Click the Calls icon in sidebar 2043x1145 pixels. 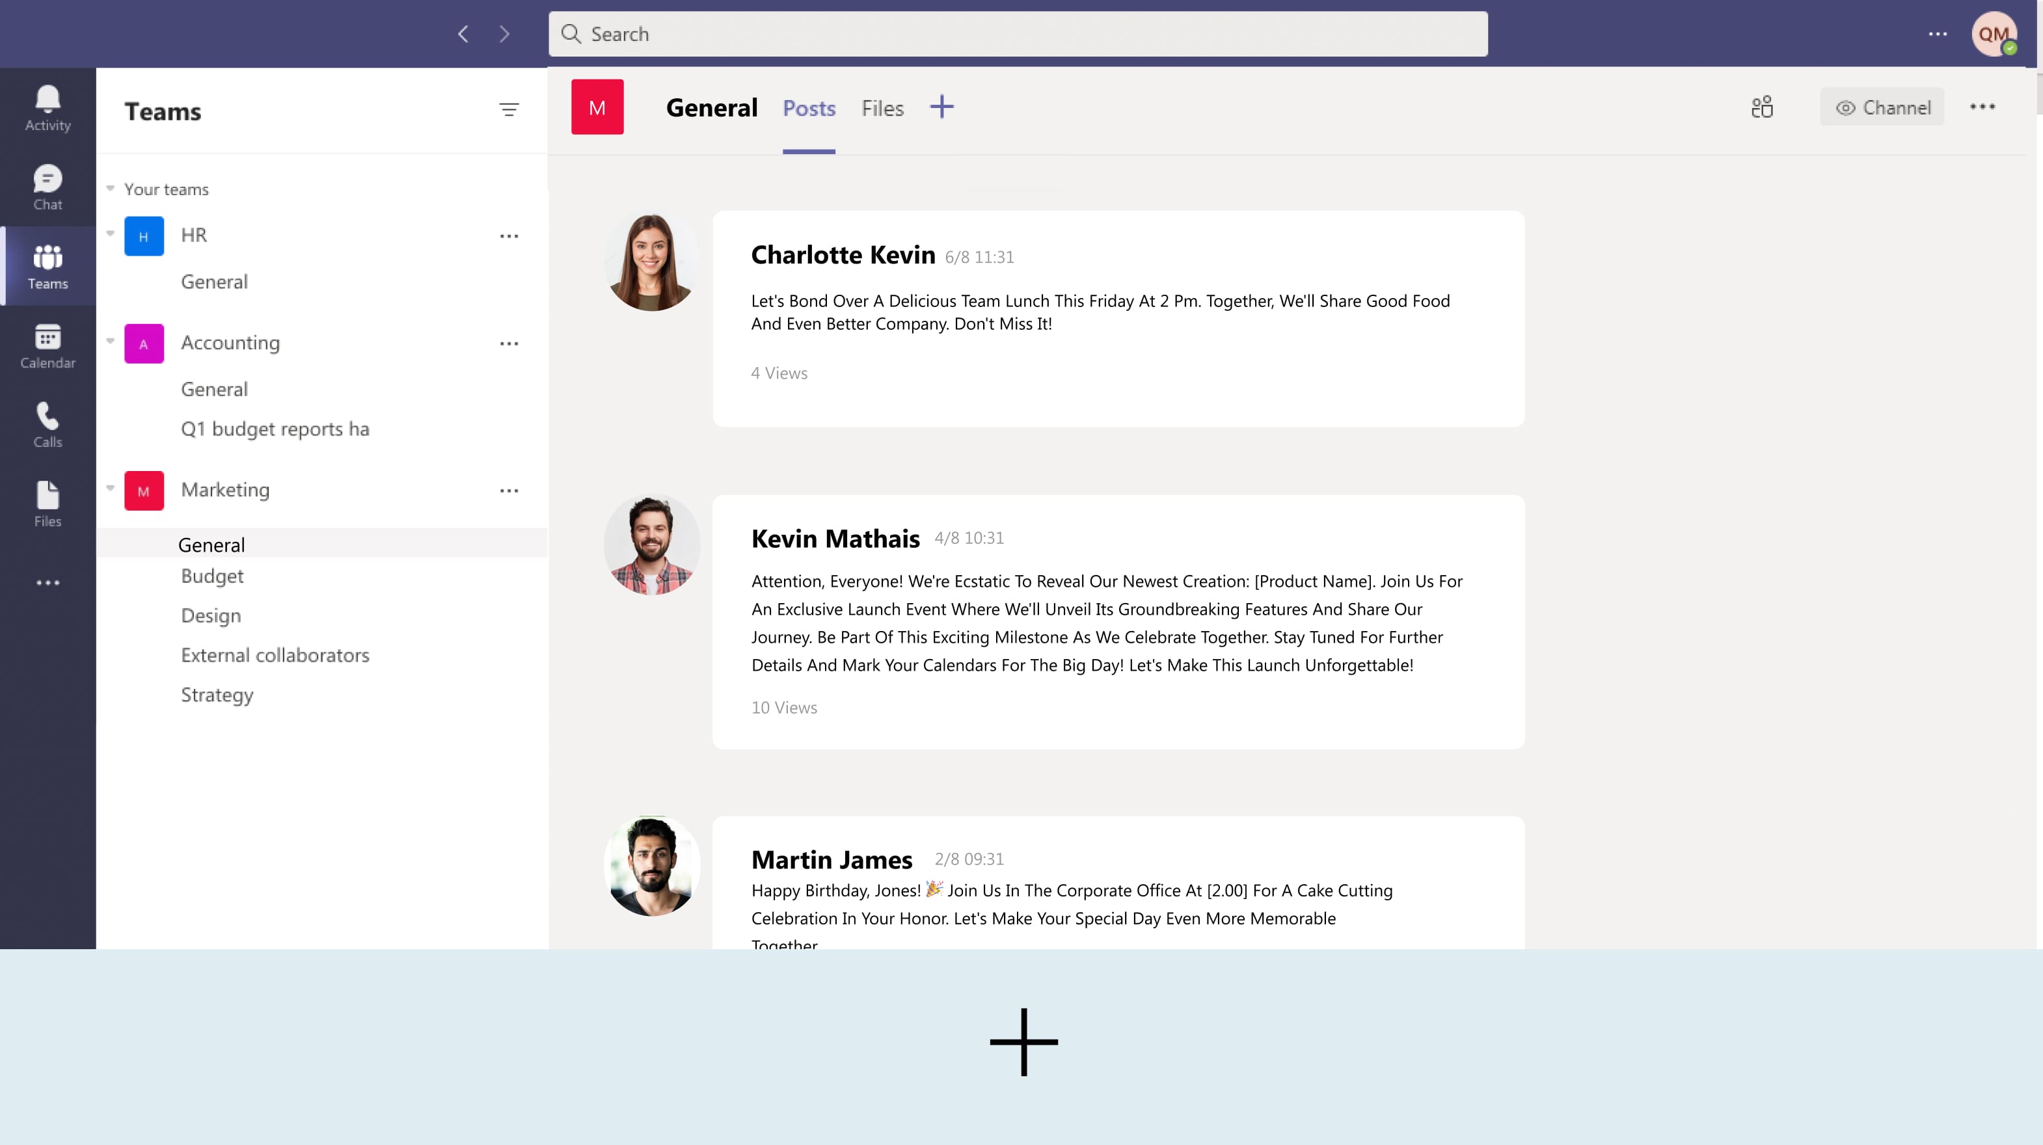(46, 424)
